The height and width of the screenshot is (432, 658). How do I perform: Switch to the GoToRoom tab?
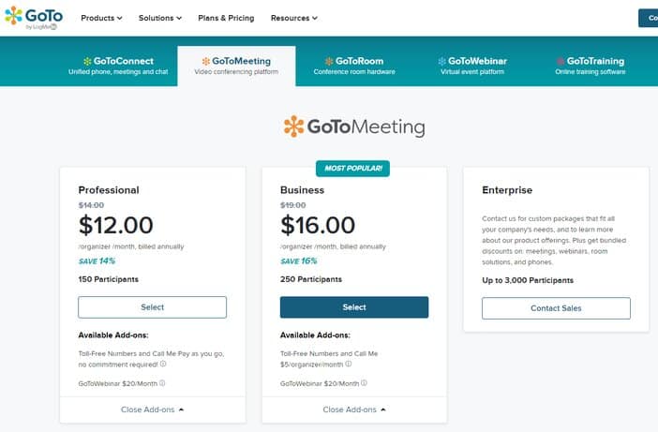[x=354, y=66]
